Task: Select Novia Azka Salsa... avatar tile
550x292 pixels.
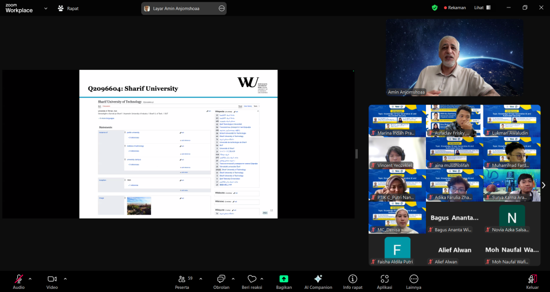Action: (512, 217)
